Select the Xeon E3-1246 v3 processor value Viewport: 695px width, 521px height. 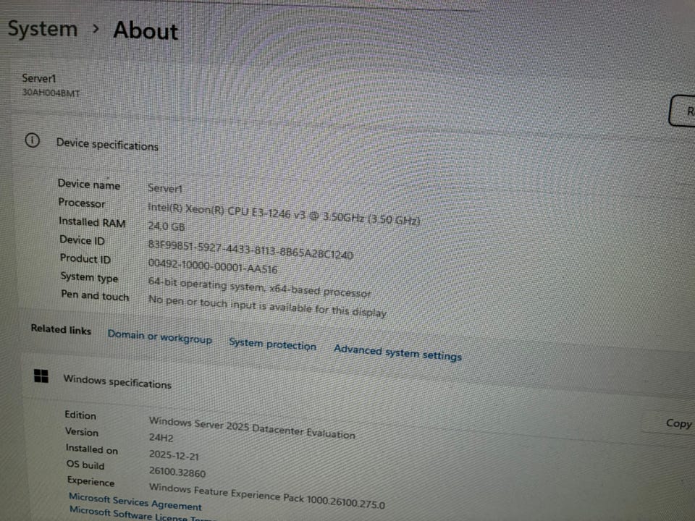point(284,214)
